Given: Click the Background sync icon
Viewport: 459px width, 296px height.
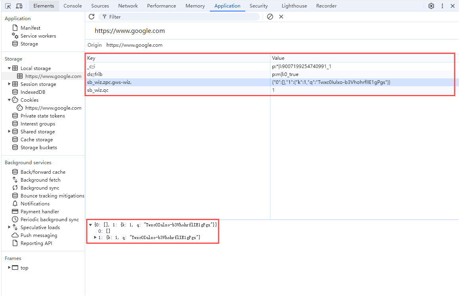Looking at the screenshot, I should 15,188.
